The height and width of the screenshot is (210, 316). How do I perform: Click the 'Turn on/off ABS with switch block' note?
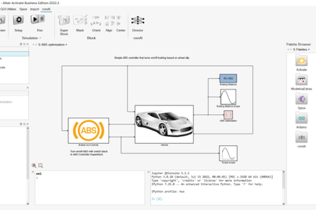89,153
